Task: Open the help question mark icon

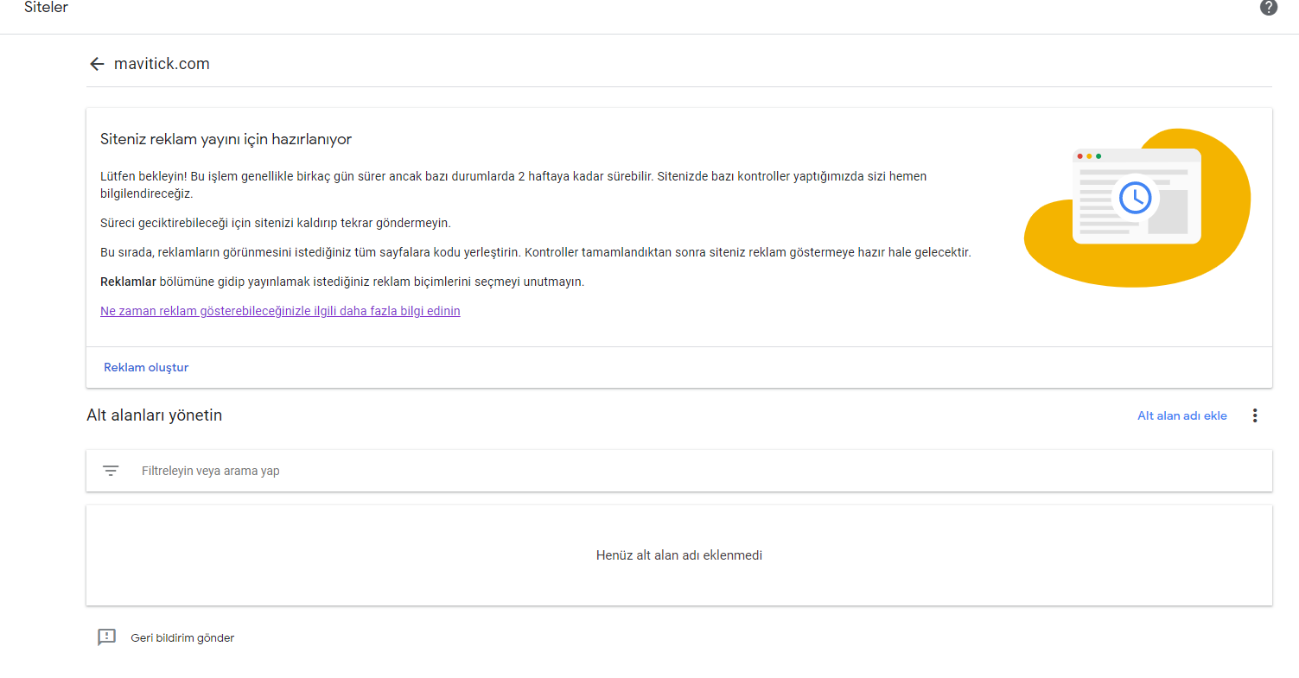Action: pos(1269,8)
